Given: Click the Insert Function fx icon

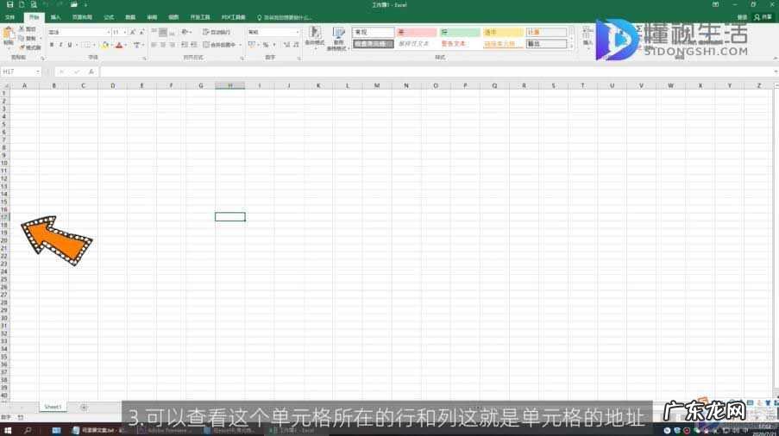Looking at the screenshot, I should click(x=91, y=72).
